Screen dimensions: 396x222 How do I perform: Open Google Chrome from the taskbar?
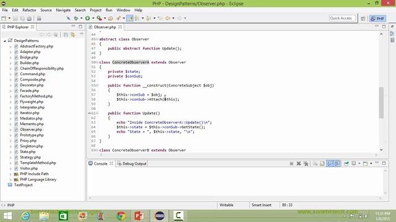click(121, 216)
